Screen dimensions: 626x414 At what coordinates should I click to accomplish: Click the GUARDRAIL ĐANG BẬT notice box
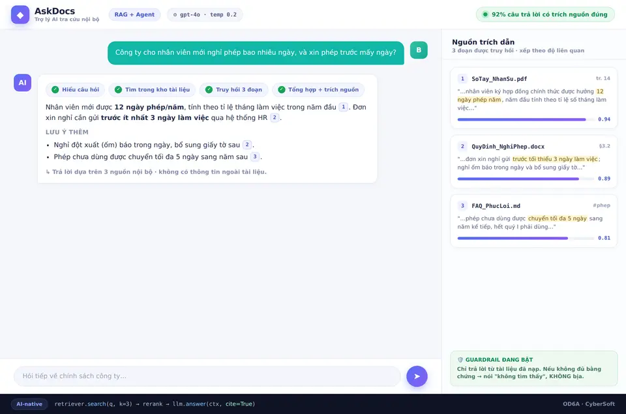coord(534,368)
